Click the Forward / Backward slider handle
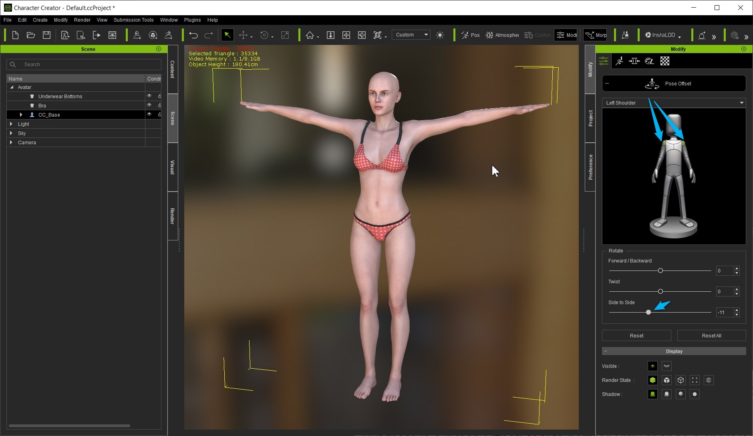The width and height of the screenshot is (753, 436). tap(660, 270)
